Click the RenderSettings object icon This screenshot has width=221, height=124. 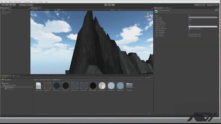click(x=156, y=11)
